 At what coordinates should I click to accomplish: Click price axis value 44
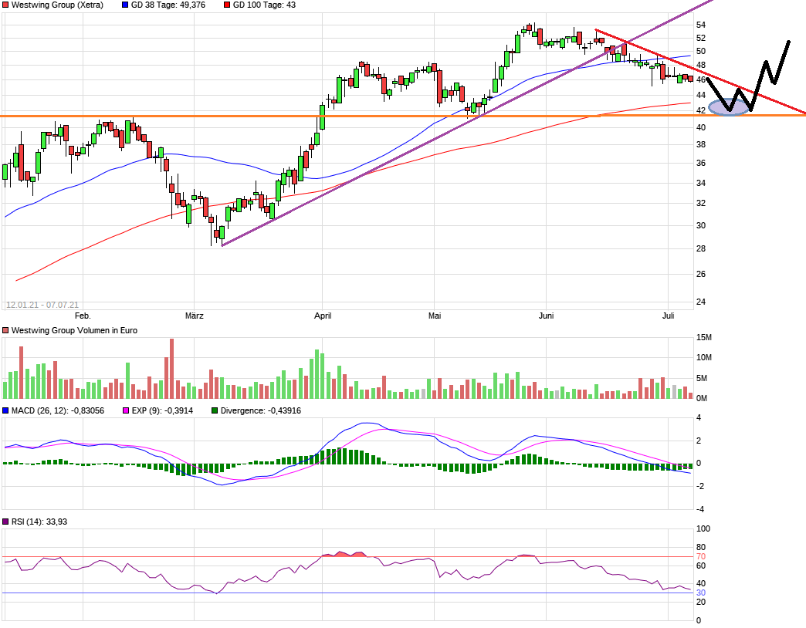click(x=701, y=95)
